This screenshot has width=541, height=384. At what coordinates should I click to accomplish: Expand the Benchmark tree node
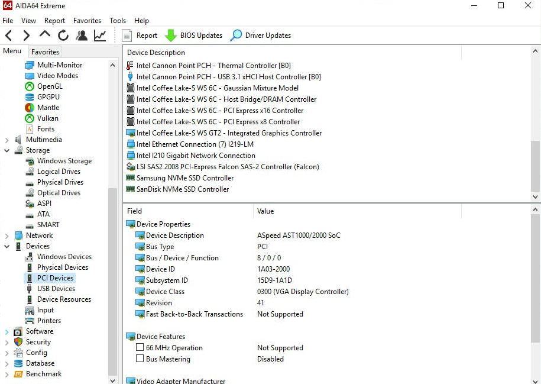7,375
